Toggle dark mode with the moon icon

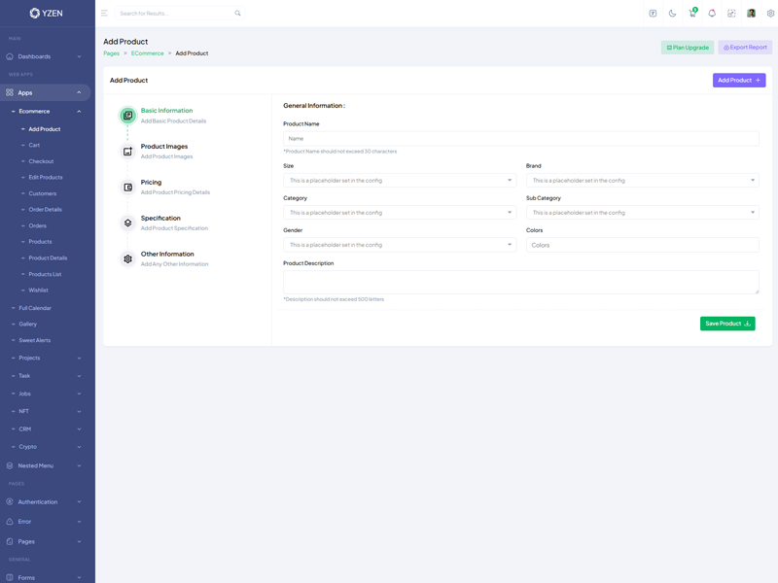(x=672, y=14)
